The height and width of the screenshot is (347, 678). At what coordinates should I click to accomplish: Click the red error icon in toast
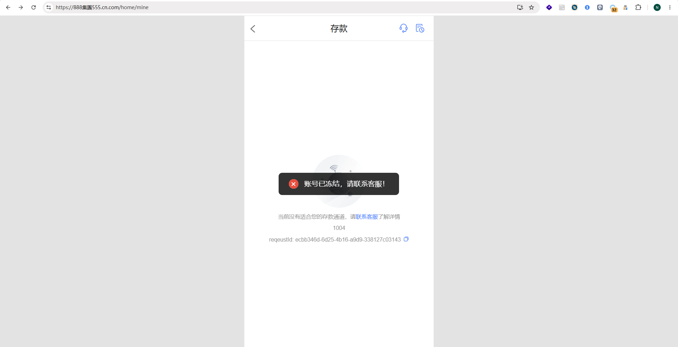[x=293, y=184]
